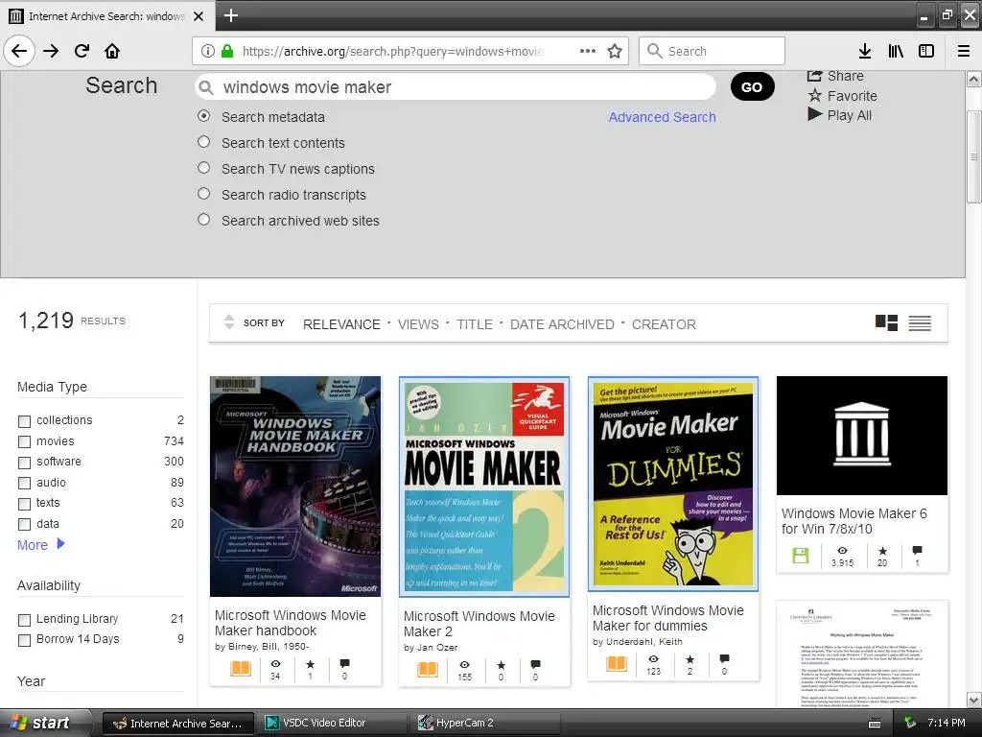The width and height of the screenshot is (982, 737).
Task: Open the Advanced Search link
Action: click(x=662, y=116)
